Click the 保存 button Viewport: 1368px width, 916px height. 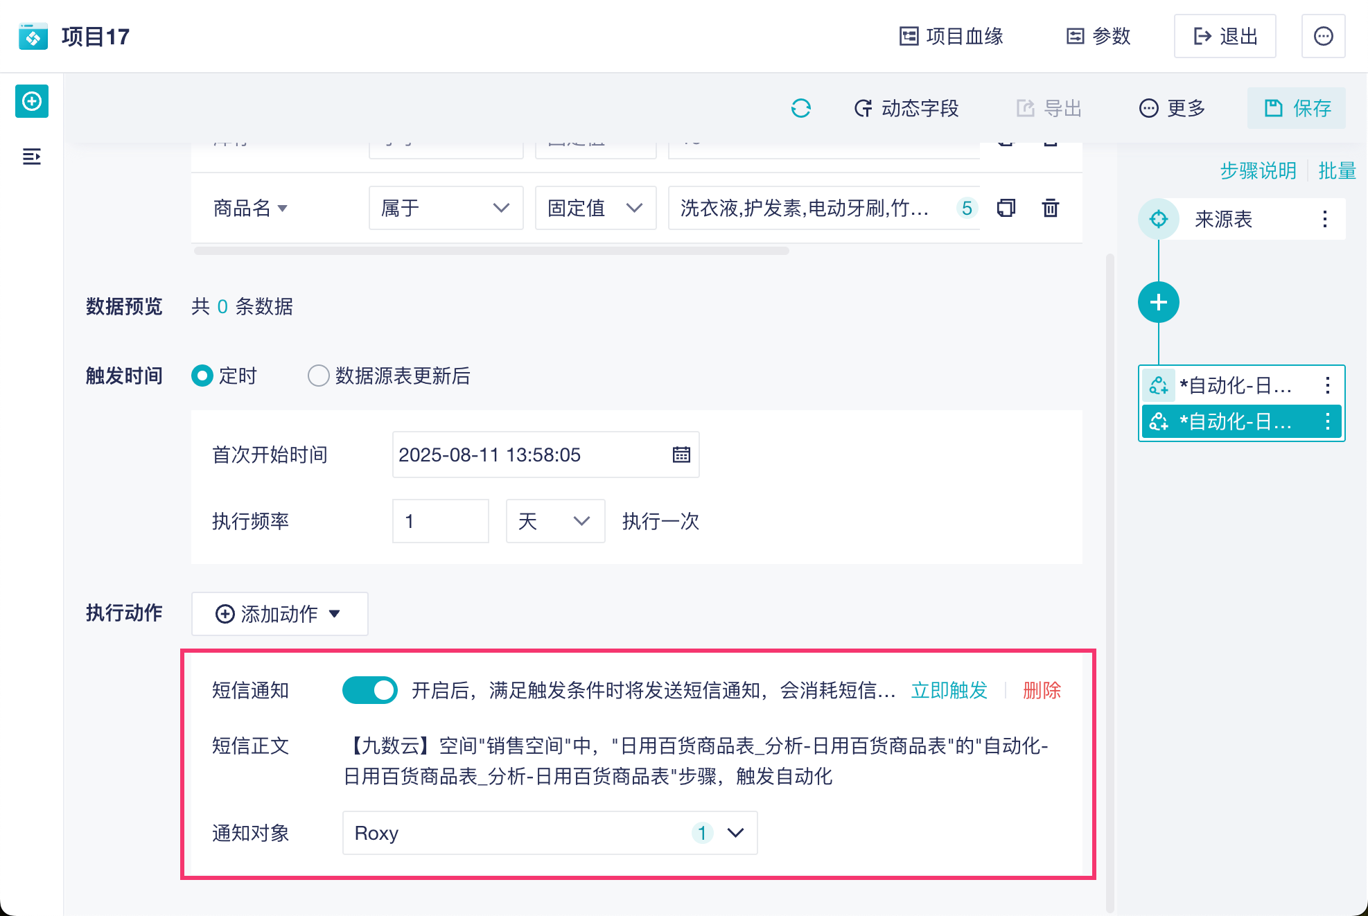[1297, 108]
